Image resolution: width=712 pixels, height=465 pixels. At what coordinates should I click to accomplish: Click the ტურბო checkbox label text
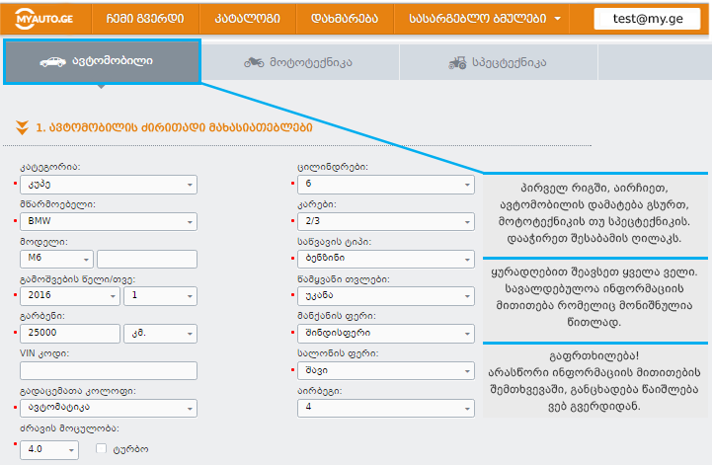pyautogui.click(x=130, y=449)
